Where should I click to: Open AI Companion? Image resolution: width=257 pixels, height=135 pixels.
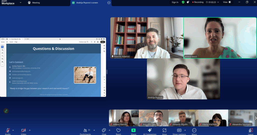tap(150, 130)
